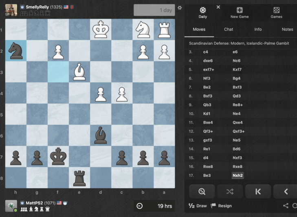
Task: Click the white rook on a1
Action: [164, 30]
